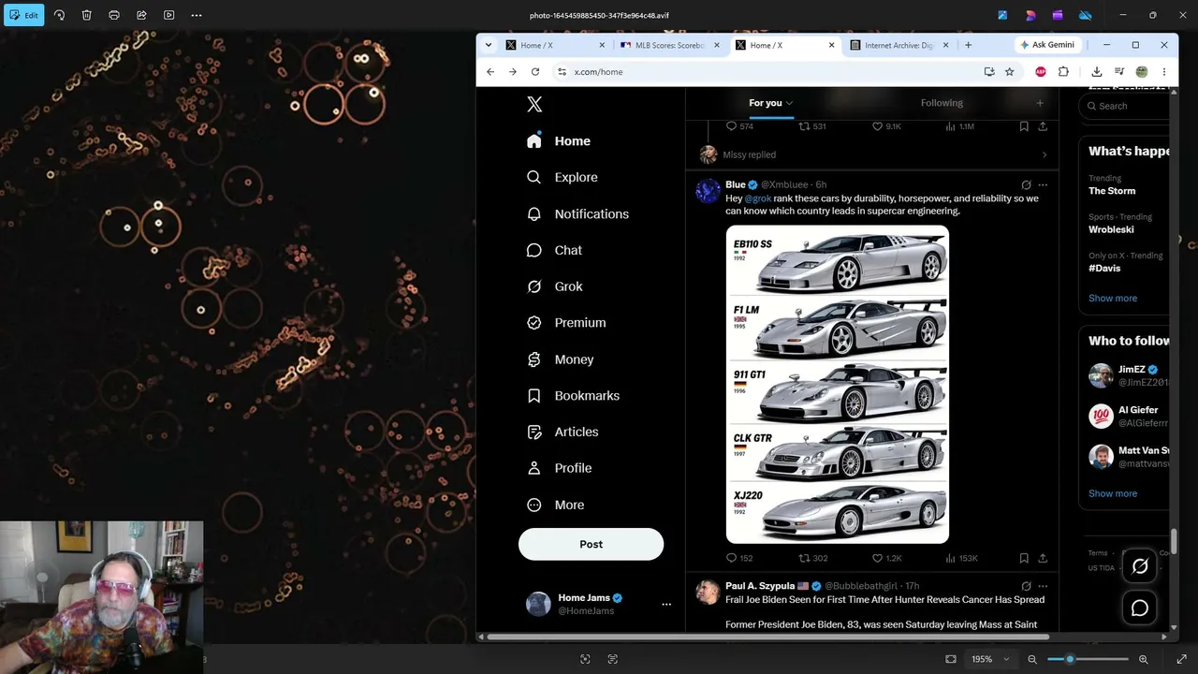Click the Ask Gemini button

point(1047,45)
